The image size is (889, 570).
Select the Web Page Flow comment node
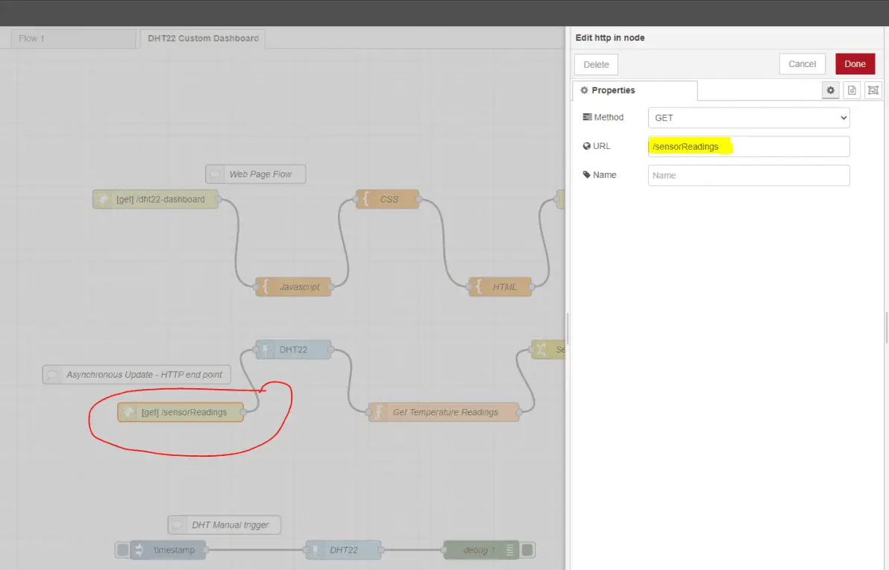tap(256, 174)
